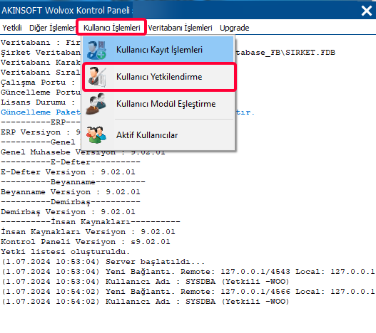Click the Kullanıcı Modül Eşleştirme icon
The height and width of the screenshot is (333, 376).
96,104
